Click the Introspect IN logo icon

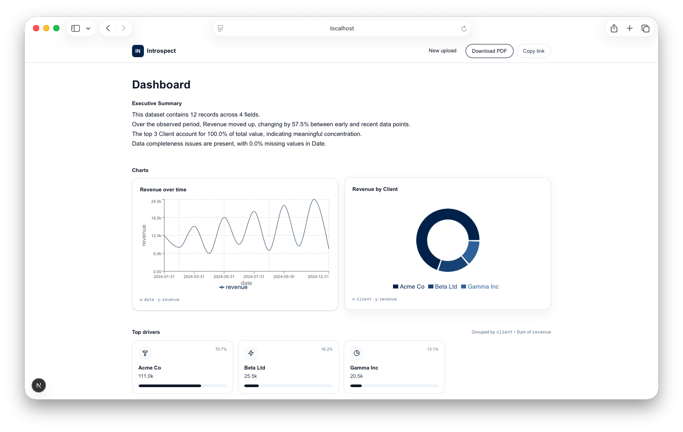[x=138, y=51]
